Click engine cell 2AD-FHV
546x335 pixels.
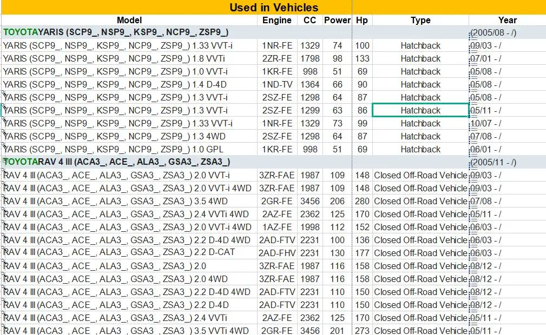coord(277,253)
